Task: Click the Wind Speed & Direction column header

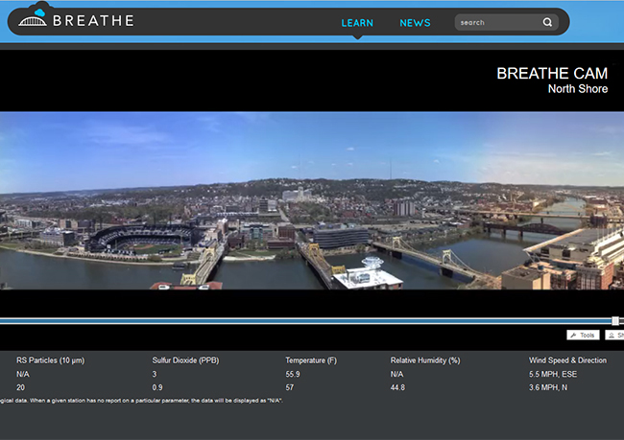Action: click(567, 360)
